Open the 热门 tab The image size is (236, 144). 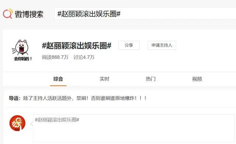[x=151, y=79]
